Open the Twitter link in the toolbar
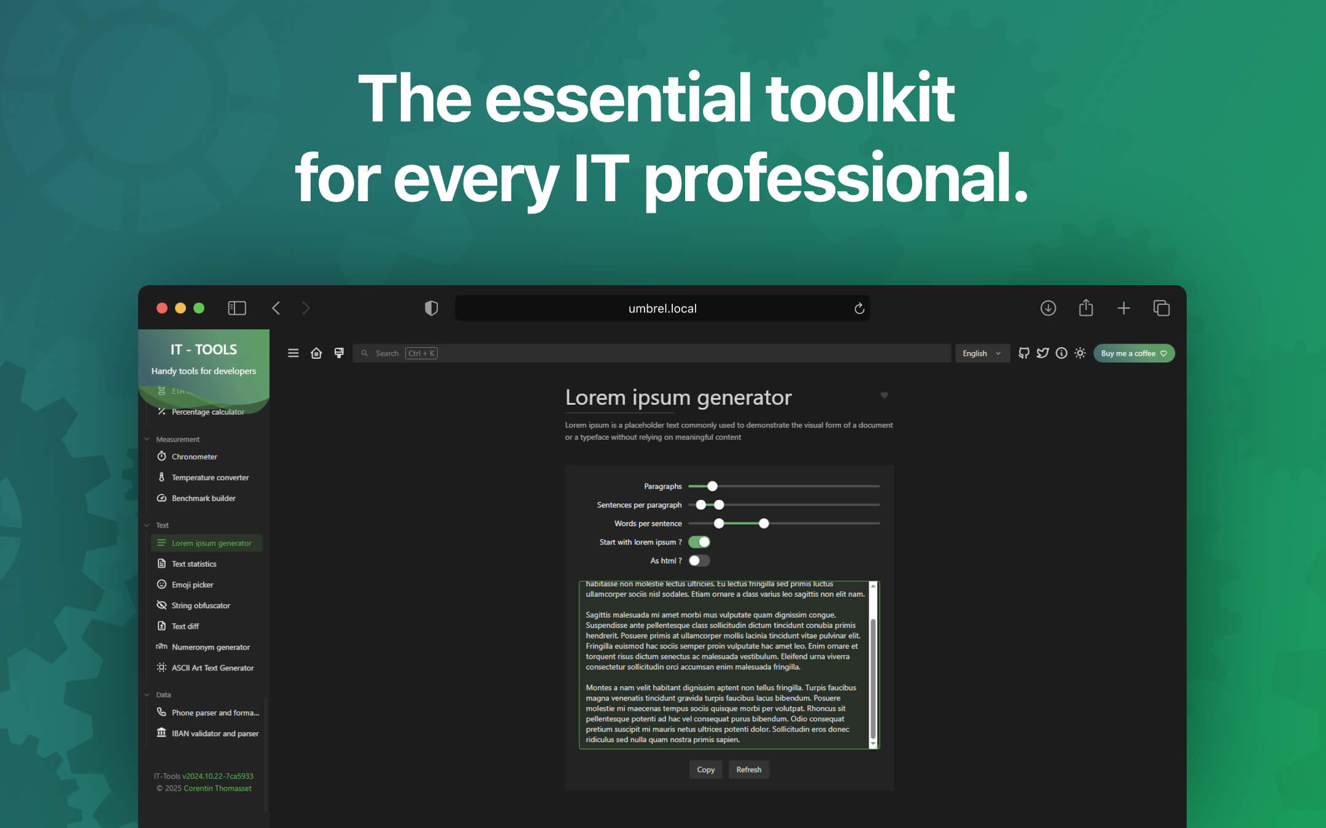 point(1042,353)
